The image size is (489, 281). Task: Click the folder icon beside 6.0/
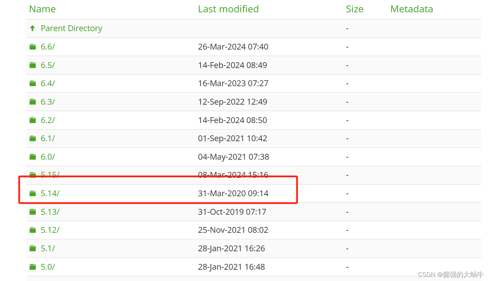33,157
